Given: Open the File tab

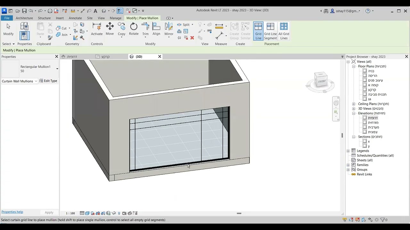Looking at the screenshot, I should 7,18.
